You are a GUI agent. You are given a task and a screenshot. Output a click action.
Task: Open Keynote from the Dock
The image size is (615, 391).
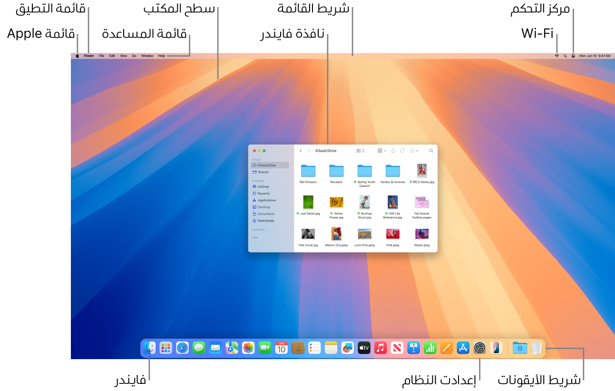(x=413, y=348)
